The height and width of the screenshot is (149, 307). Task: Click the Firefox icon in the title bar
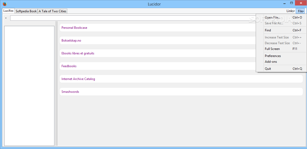[x=5, y=4]
